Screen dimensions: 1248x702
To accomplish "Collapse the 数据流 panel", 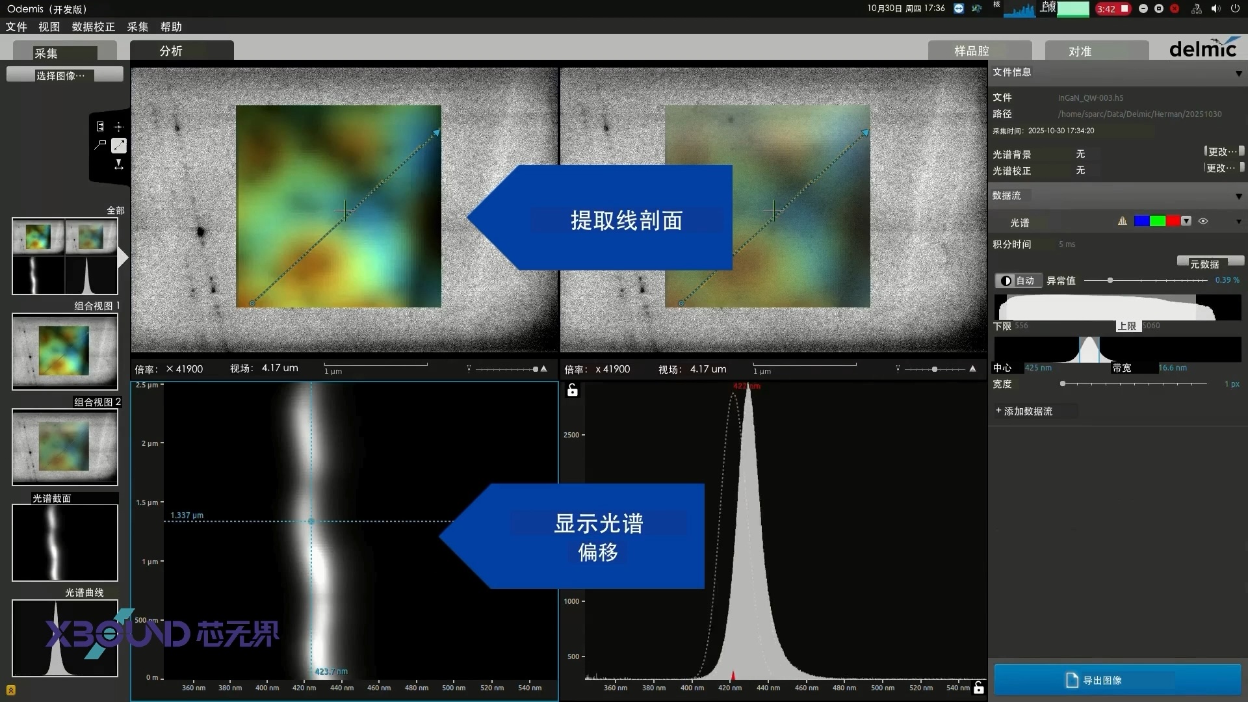I will pos(1239,196).
